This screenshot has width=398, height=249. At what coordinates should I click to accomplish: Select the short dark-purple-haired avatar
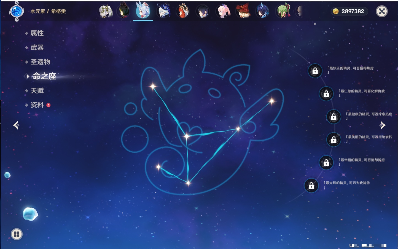tap(203, 11)
